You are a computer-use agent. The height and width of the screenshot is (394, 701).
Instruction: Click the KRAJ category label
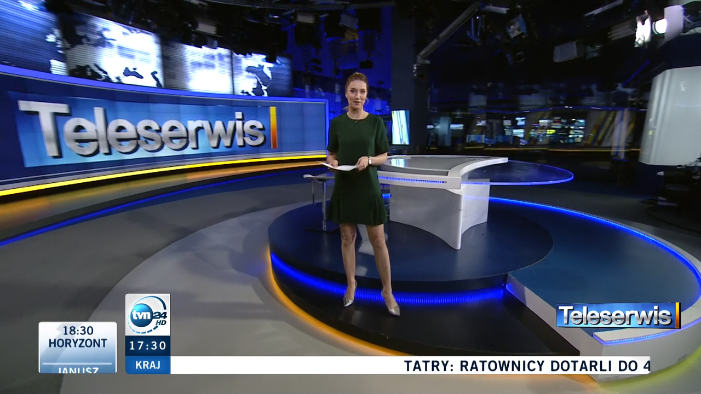pos(147,365)
